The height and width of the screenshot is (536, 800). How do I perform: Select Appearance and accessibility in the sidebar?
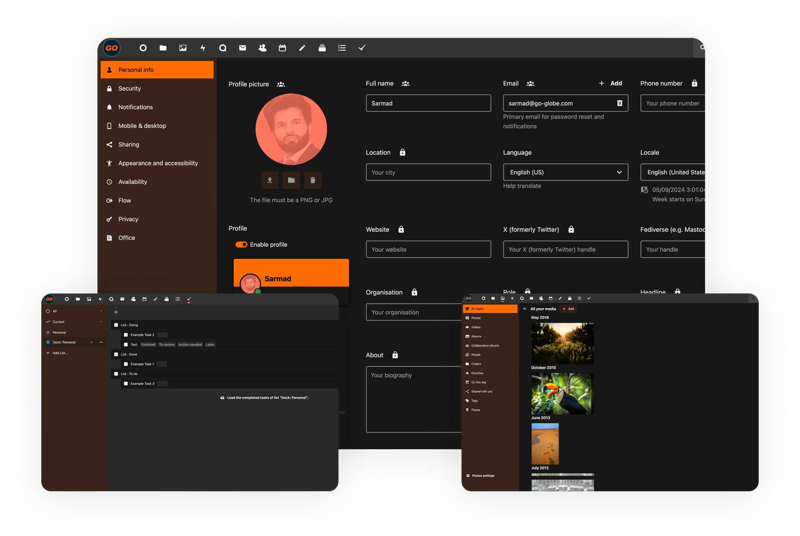pyautogui.click(x=158, y=163)
